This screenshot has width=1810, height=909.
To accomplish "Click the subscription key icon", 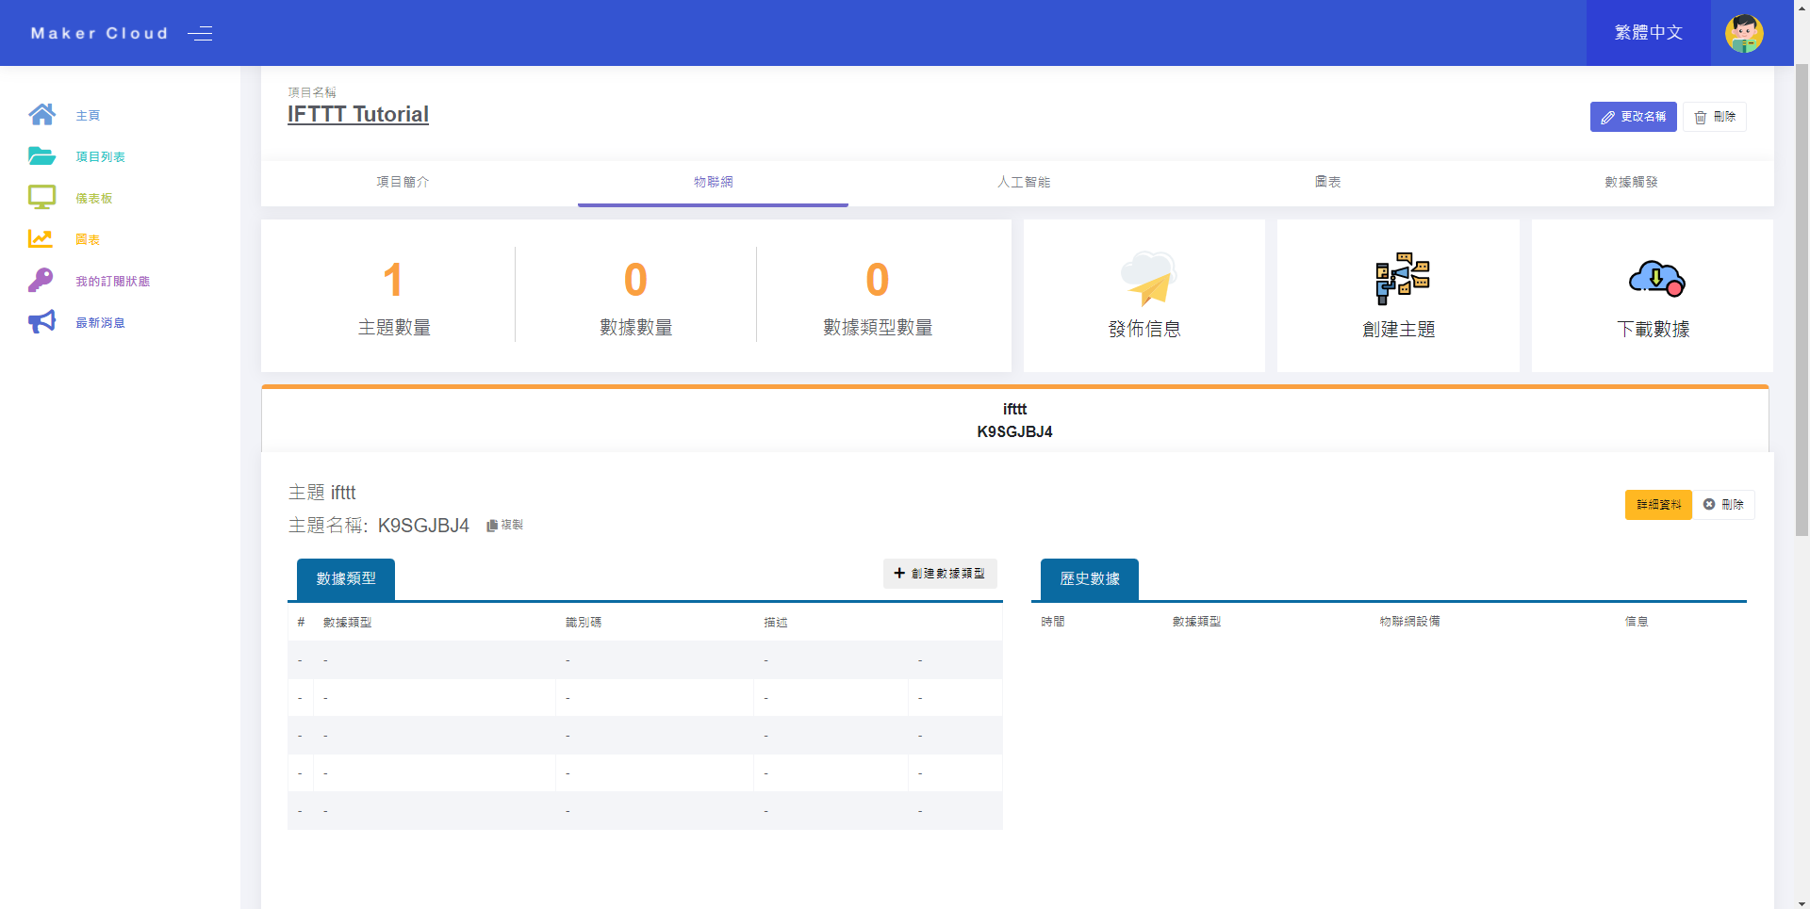I will point(41,281).
